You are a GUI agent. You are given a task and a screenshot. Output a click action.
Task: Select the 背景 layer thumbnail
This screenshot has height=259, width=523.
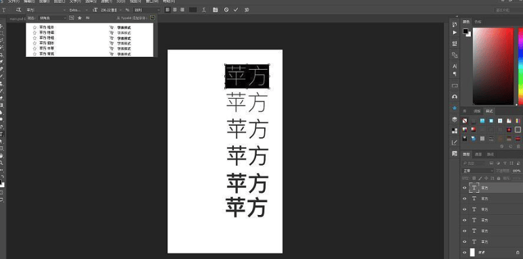coord(472,252)
